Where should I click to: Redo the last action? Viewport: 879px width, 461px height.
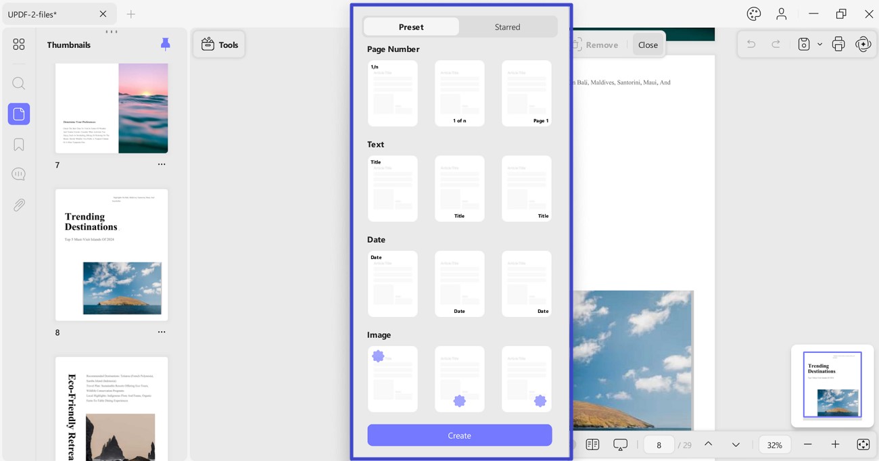pyautogui.click(x=776, y=45)
